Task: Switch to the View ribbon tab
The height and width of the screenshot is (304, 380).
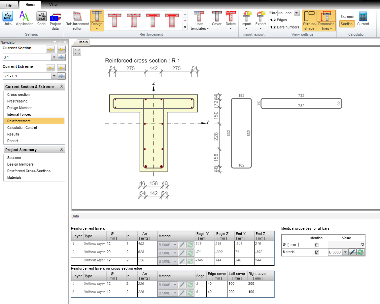Action: click(x=53, y=5)
